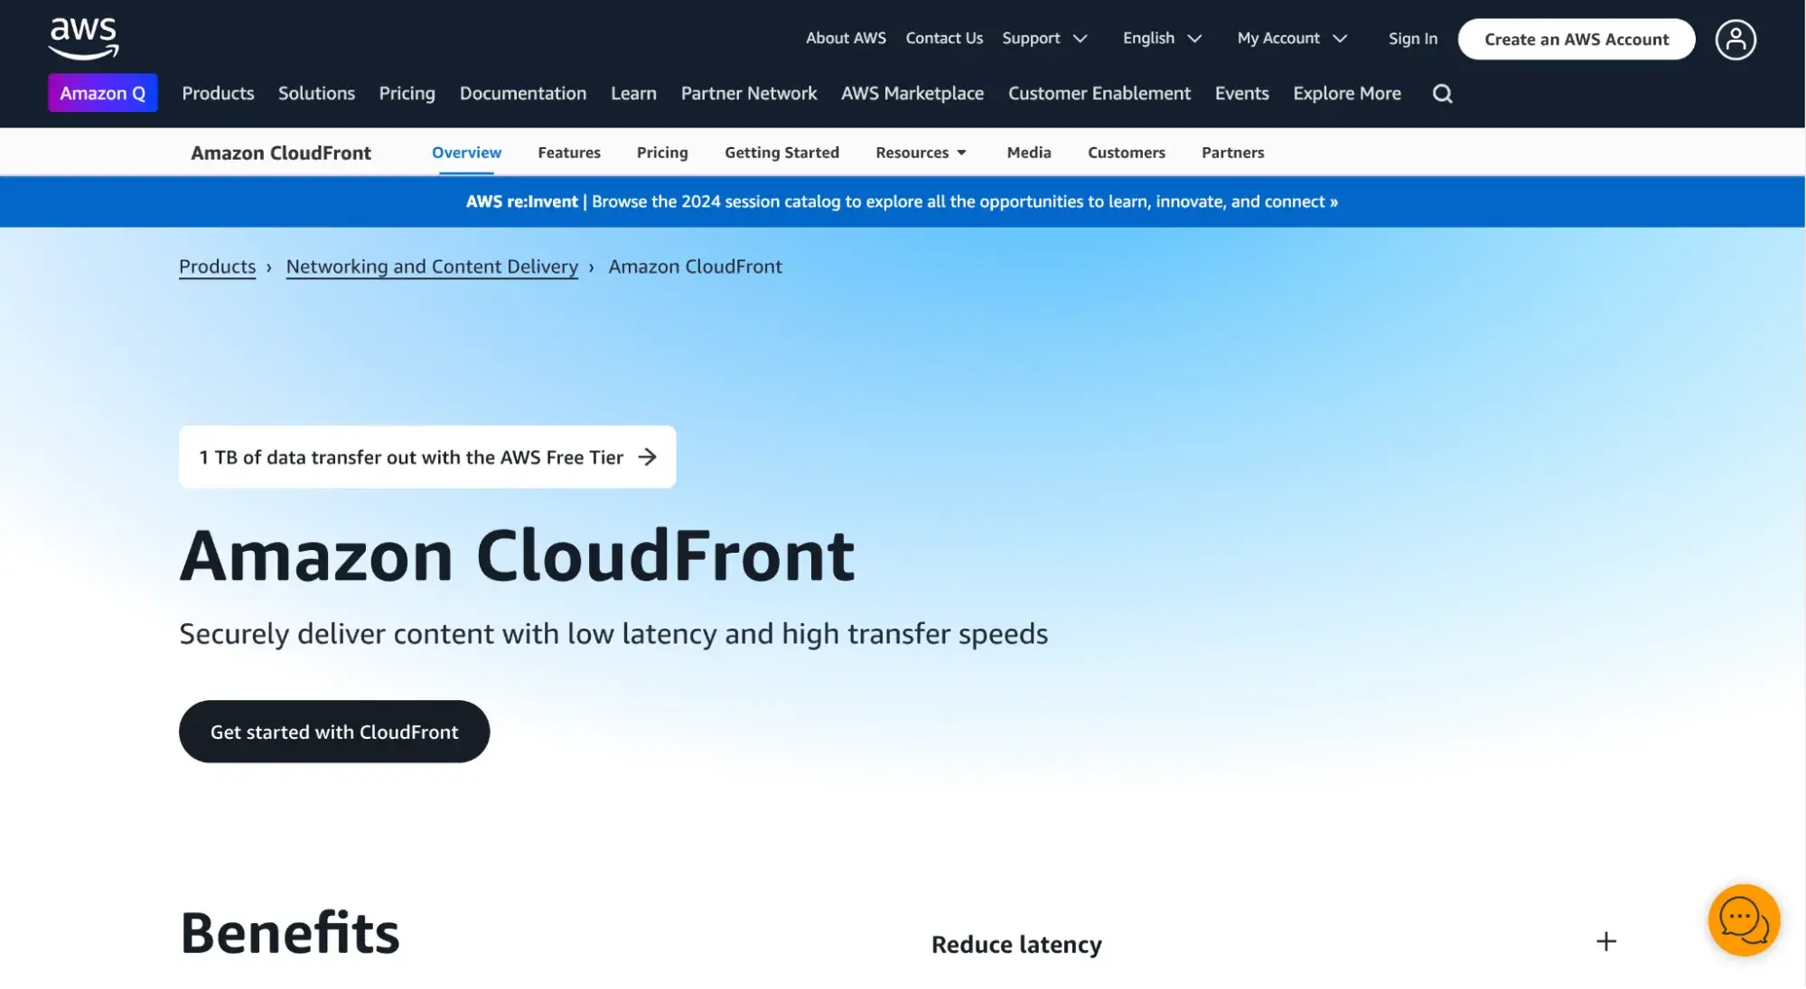Open the Amazon Q assistant
Viewport: 1806px width, 989px height.
(x=102, y=91)
